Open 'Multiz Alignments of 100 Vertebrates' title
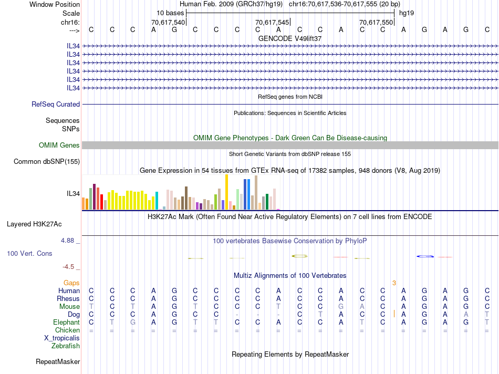499x374 pixels. [x=290, y=276]
